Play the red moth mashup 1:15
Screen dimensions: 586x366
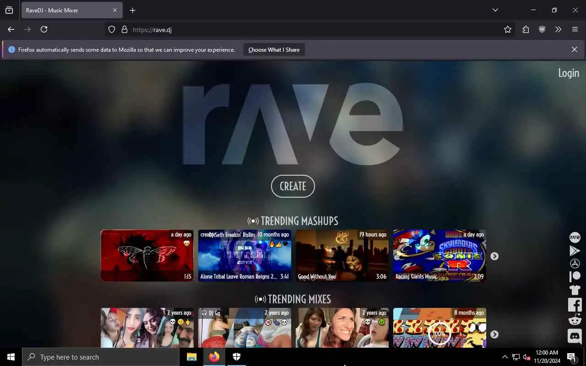click(147, 256)
